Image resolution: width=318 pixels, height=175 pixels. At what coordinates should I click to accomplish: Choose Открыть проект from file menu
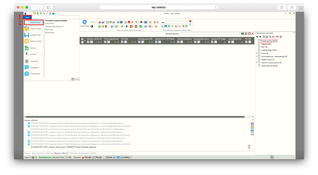34,29
